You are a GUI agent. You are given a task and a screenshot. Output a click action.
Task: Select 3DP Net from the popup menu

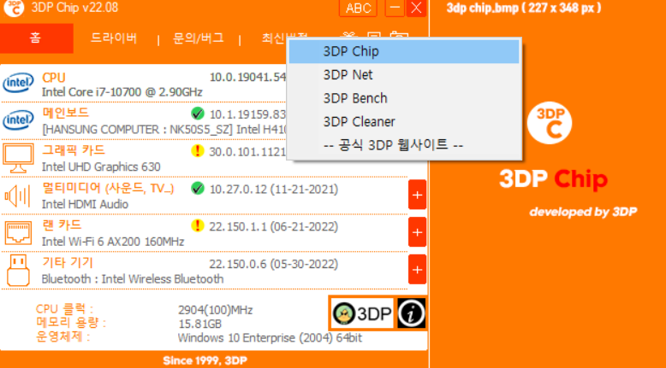404,75
